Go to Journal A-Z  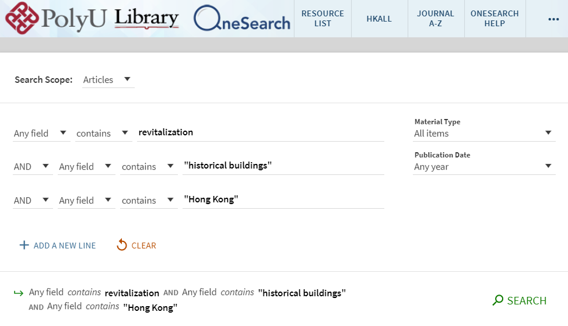point(435,19)
